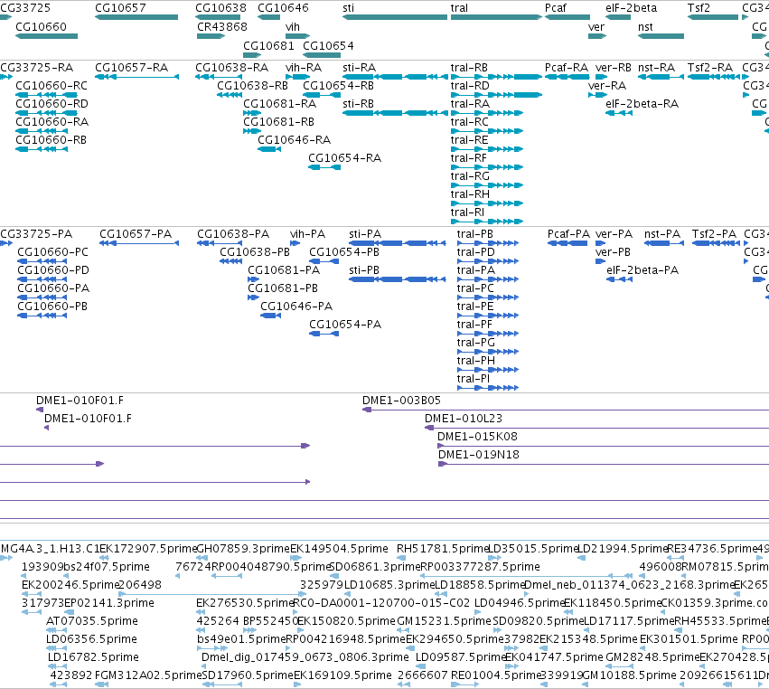The image size is (769, 689).
Task: Open the nst-PA protein feature
Action: click(664, 243)
